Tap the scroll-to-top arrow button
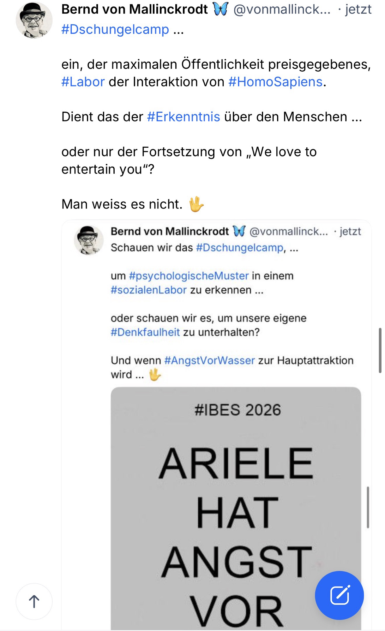This screenshot has width=385, height=631. [x=34, y=601]
